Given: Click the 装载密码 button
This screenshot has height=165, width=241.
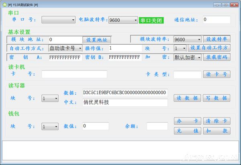Looking at the screenshot, I should pyautogui.click(x=217, y=57).
